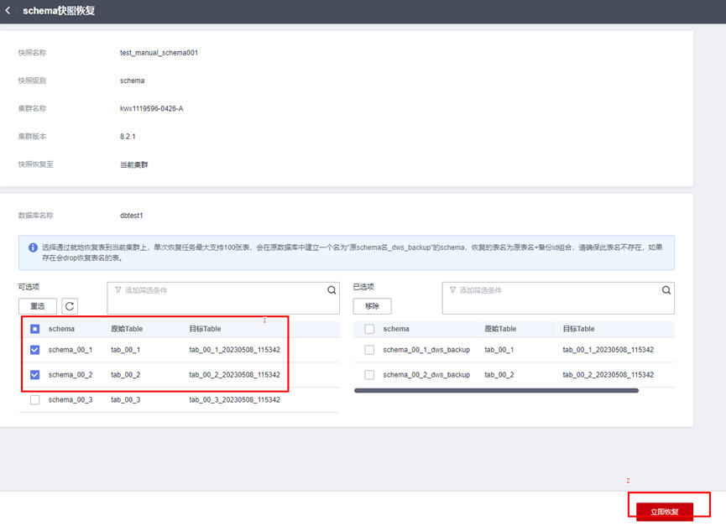The image size is (726, 526).
Task: Search the selected items filter
Action: 666,290
